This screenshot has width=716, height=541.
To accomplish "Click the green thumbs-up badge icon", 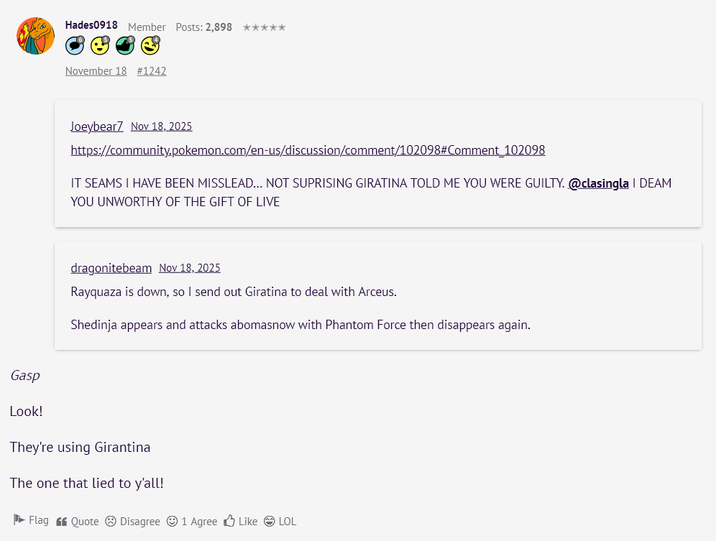I will pos(125,45).
